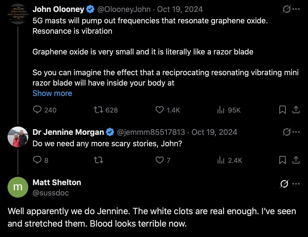
Task: Reply to John Olooney's 5G tweet
Action: coord(37,110)
